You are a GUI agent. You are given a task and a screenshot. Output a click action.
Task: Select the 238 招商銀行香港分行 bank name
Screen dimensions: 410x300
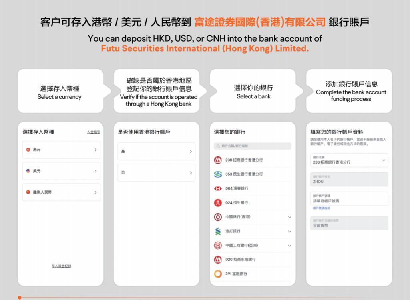pos(244,160)
